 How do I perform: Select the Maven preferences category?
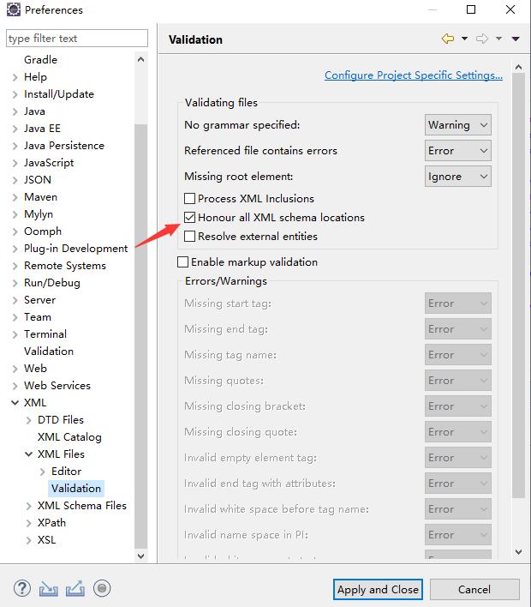[x=40, y=197]
